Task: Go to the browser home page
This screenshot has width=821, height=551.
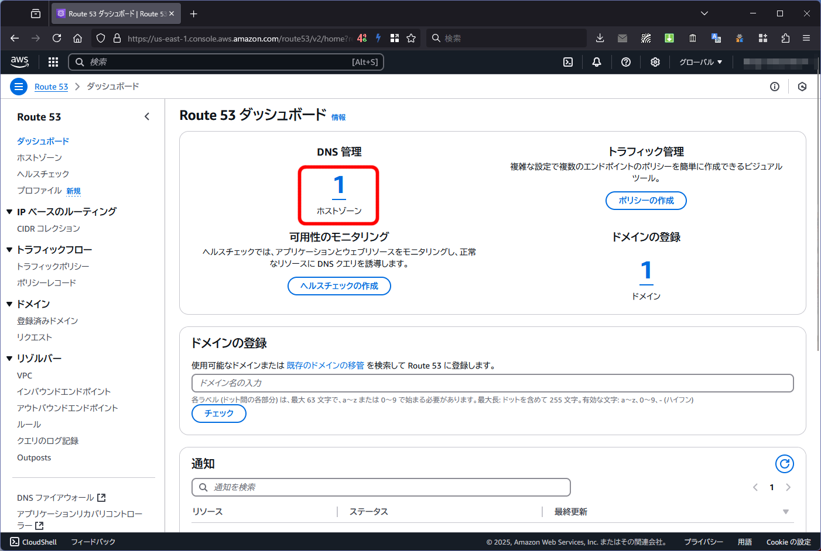Action: pyautogui.click(x=77, y=38)
